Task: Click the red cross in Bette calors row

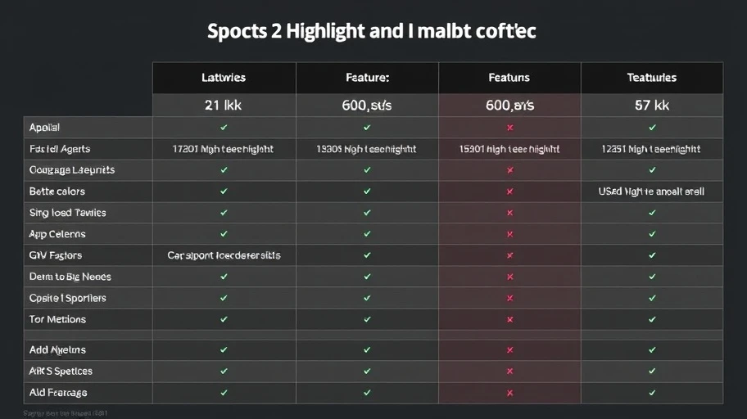Action: click(509, 191)
